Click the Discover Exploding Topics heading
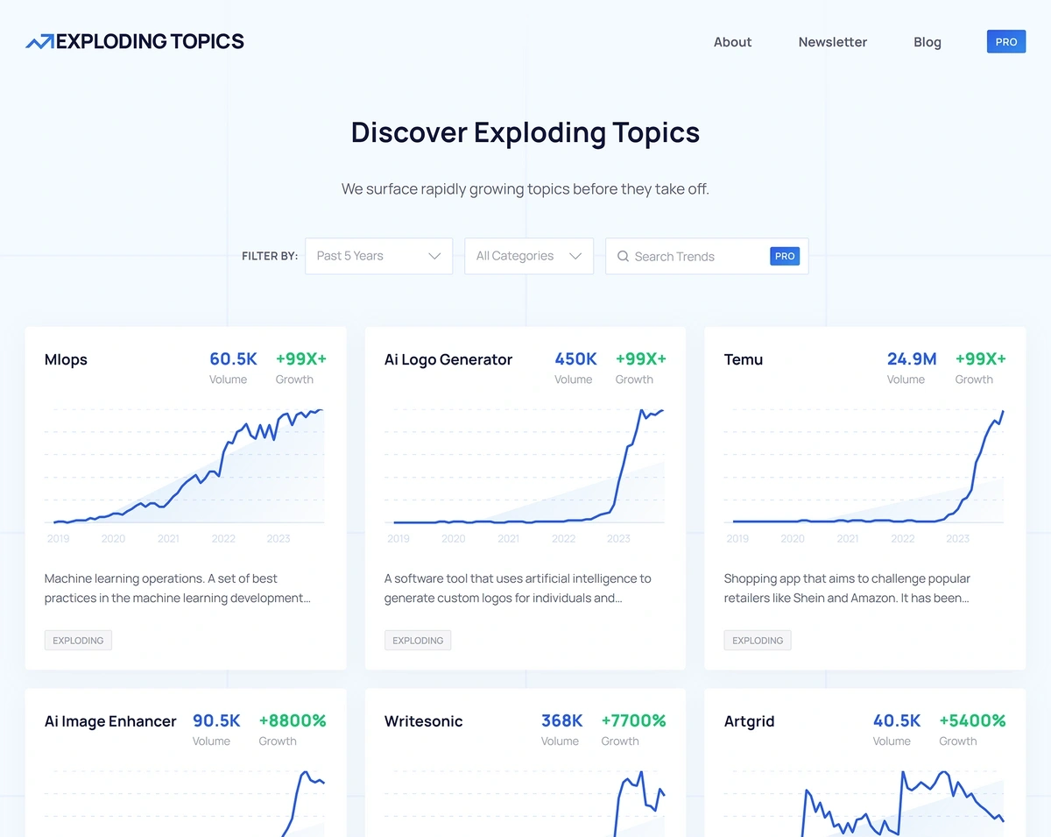Viewport: 1051px width, 837px height. click(525, 132)
